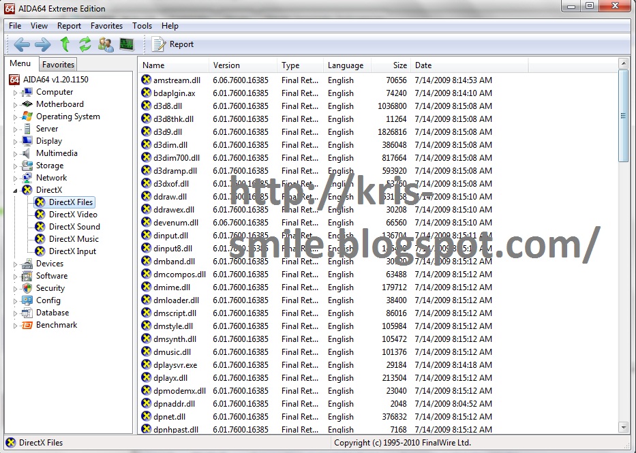
Task: Open the File menu
Action: click(15, 25)
